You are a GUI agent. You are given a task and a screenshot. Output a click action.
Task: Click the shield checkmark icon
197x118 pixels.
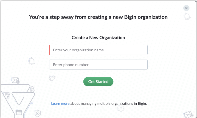pyautogui.click(x=38, y=113)
